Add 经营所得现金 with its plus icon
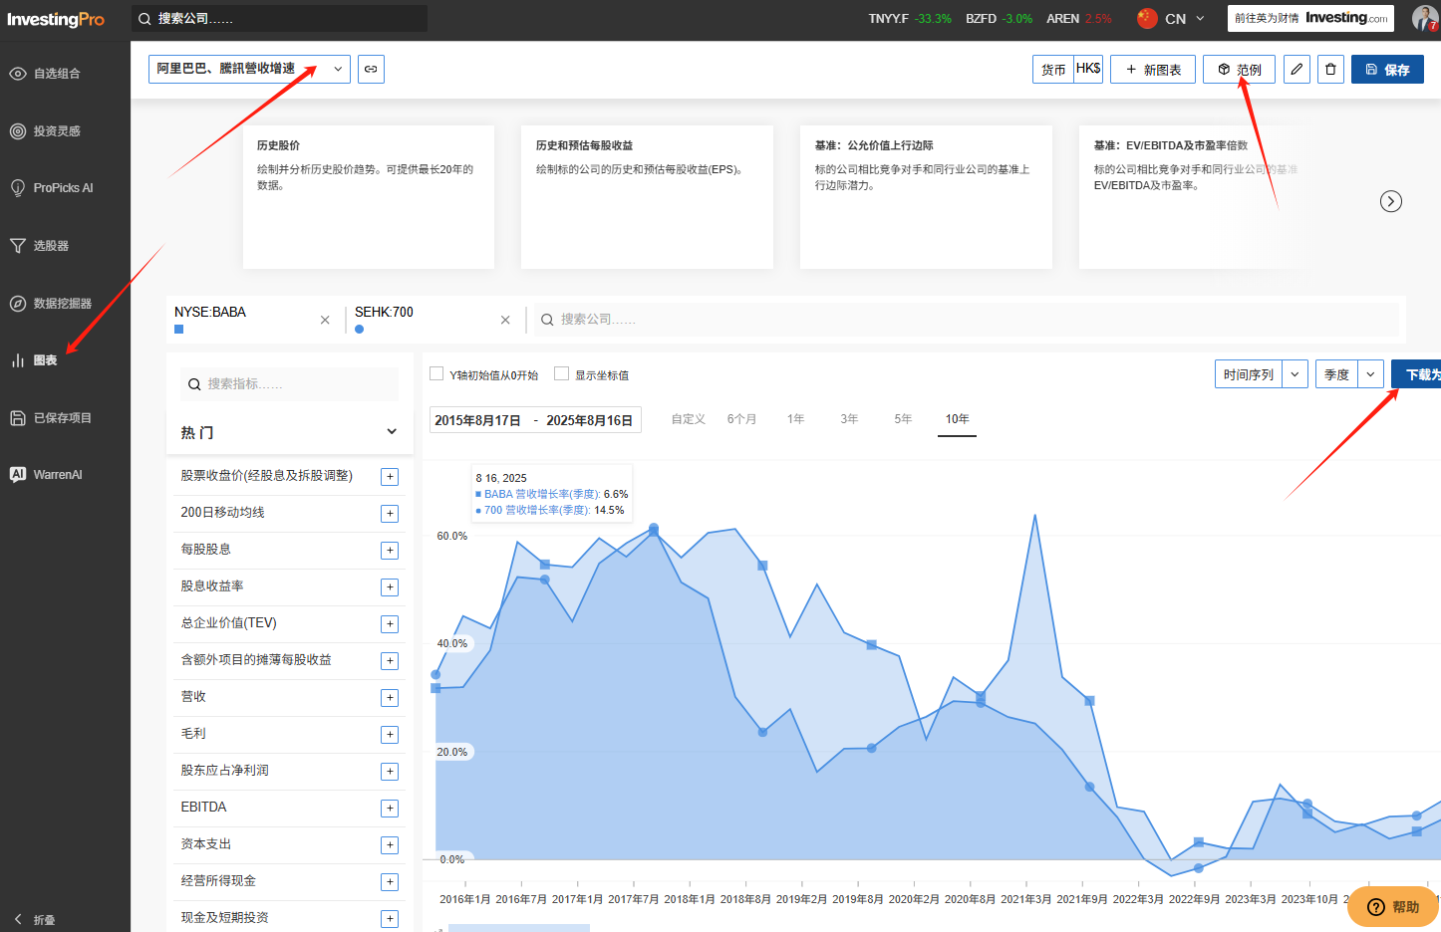Screen dimensions: 1441x932 pyautogui.click(x=390, y=882)
